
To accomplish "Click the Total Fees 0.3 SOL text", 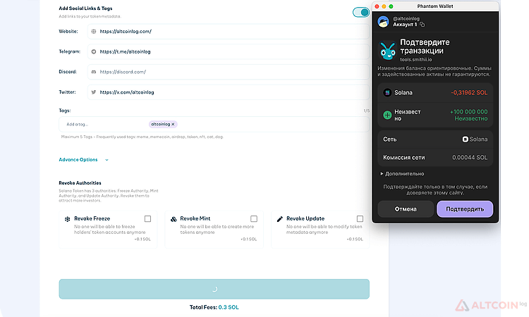I will [x=214, y=307].
